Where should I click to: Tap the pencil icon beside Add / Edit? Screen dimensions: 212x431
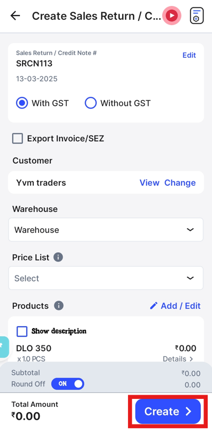click(x=154, y=306)
